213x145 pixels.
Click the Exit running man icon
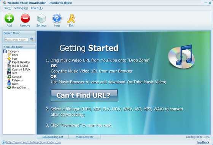click(71, 19)
